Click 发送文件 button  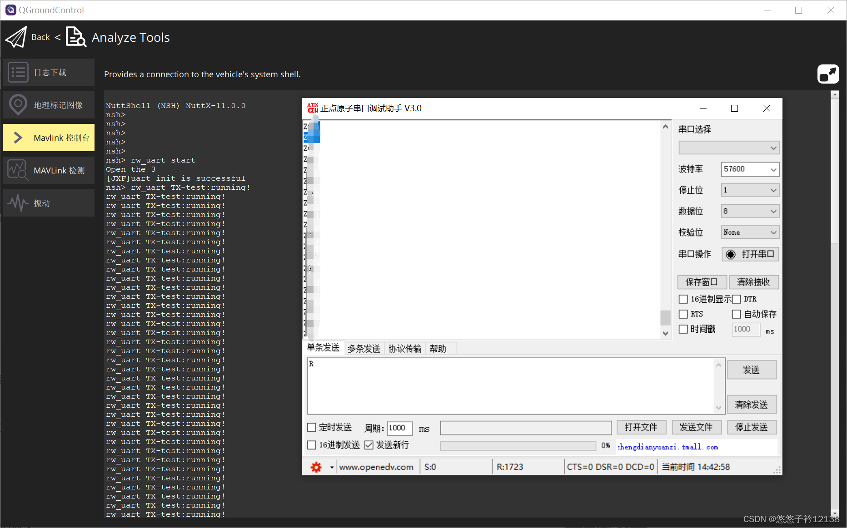pyautogui.click(x=696, y=427)
